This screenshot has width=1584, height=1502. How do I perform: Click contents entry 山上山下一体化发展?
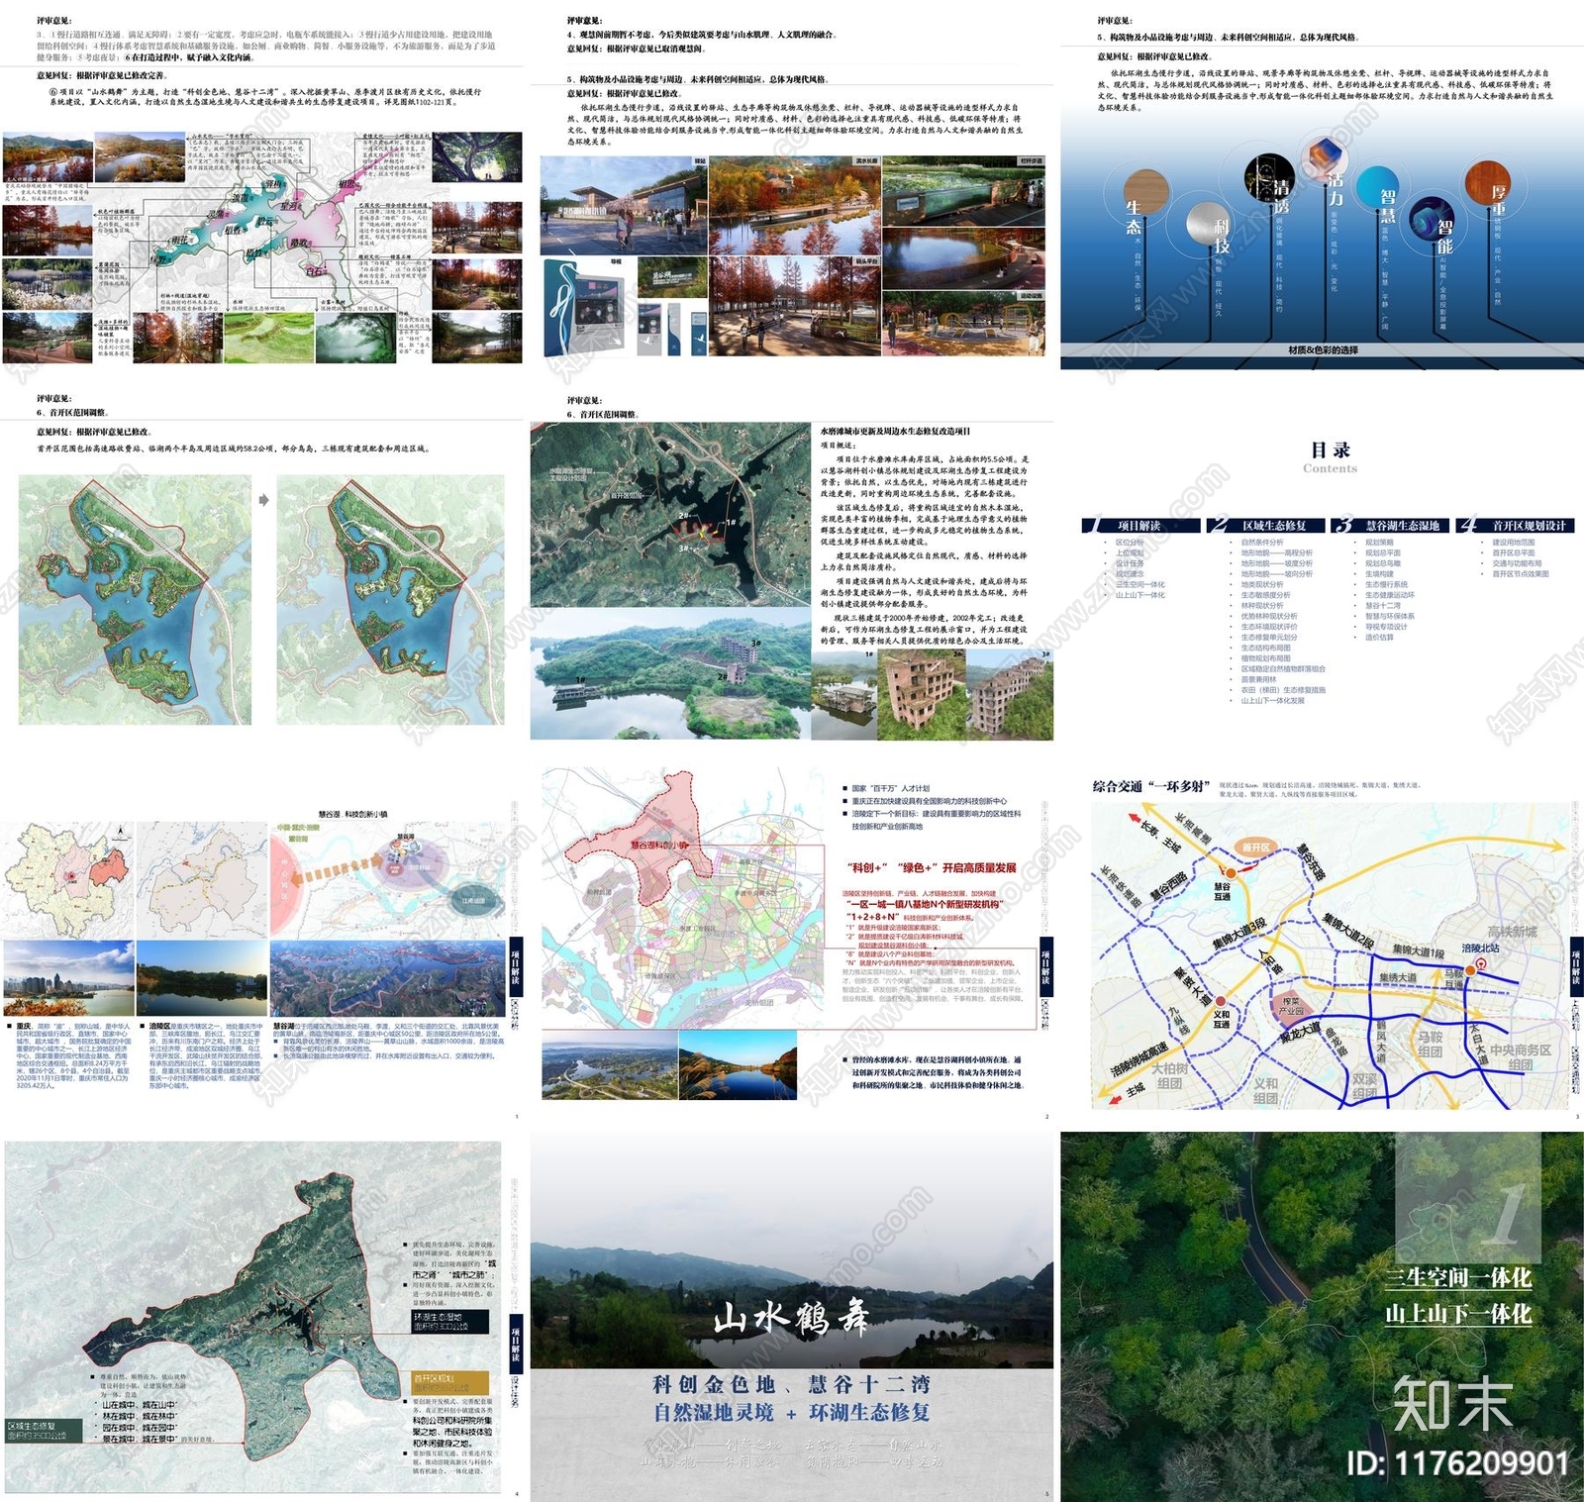1272,700
